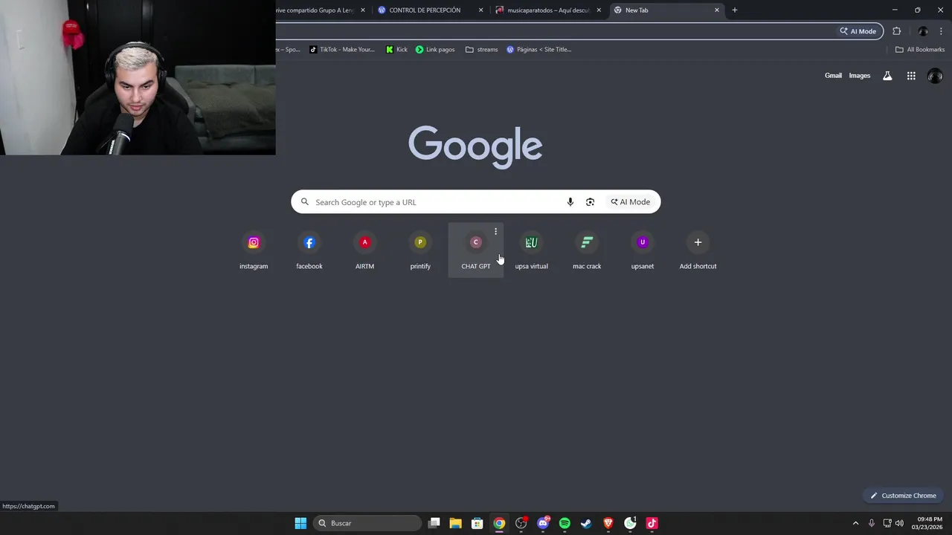This screenshot has height=535, width=952.
Task: Expand the system tray hidden icons chevron
Action: (x=855, y=523)
